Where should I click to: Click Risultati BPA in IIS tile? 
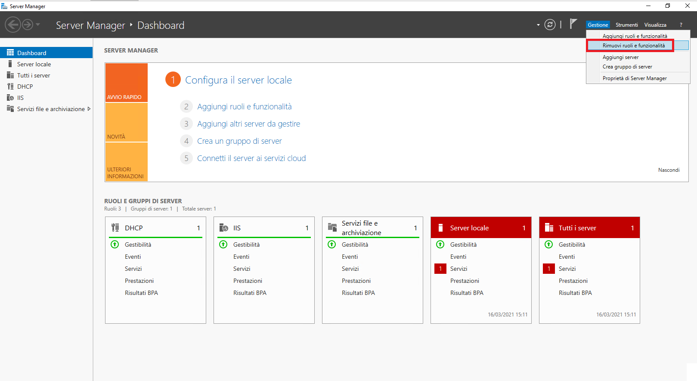point(250,293)
